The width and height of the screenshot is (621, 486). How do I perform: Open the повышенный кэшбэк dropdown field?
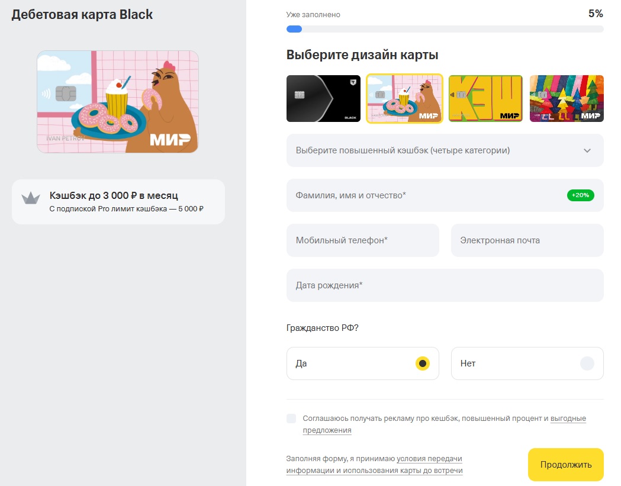point(445,150)
